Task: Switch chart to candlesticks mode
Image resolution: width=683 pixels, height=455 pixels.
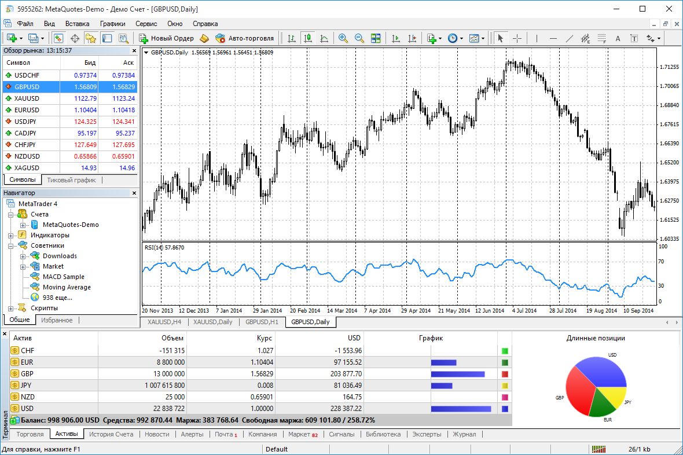Action: (308, 38)
